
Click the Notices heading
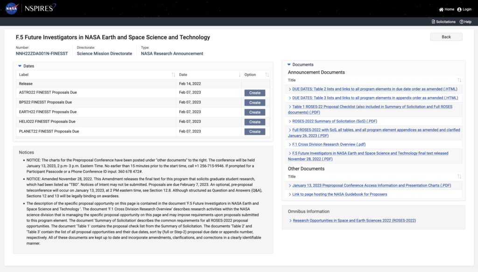(26, 152)
